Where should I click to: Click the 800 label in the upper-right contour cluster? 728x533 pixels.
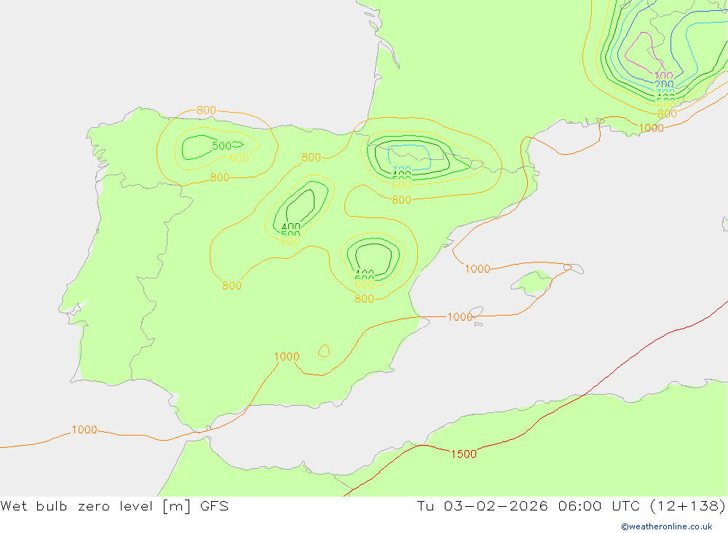[667, 113]
